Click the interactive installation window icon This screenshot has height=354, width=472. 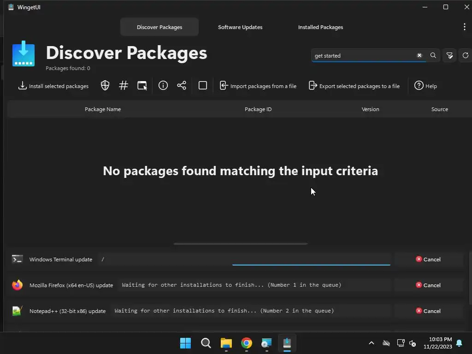pos(142,86)
